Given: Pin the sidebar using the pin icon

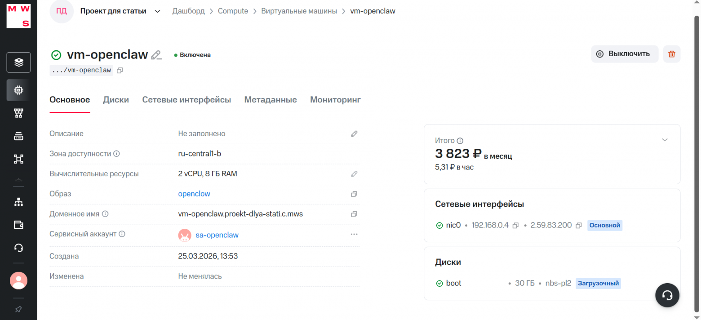Looking at the screenshot, I should pos(18,309).
